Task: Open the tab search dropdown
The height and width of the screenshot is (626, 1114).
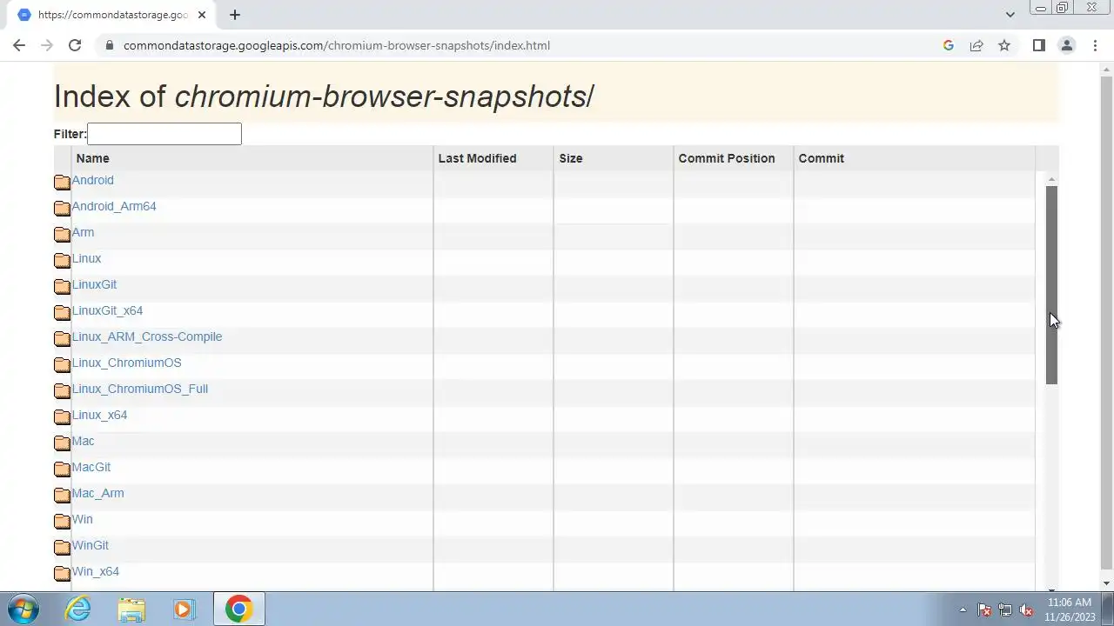Action: [x=1010, y=15]
